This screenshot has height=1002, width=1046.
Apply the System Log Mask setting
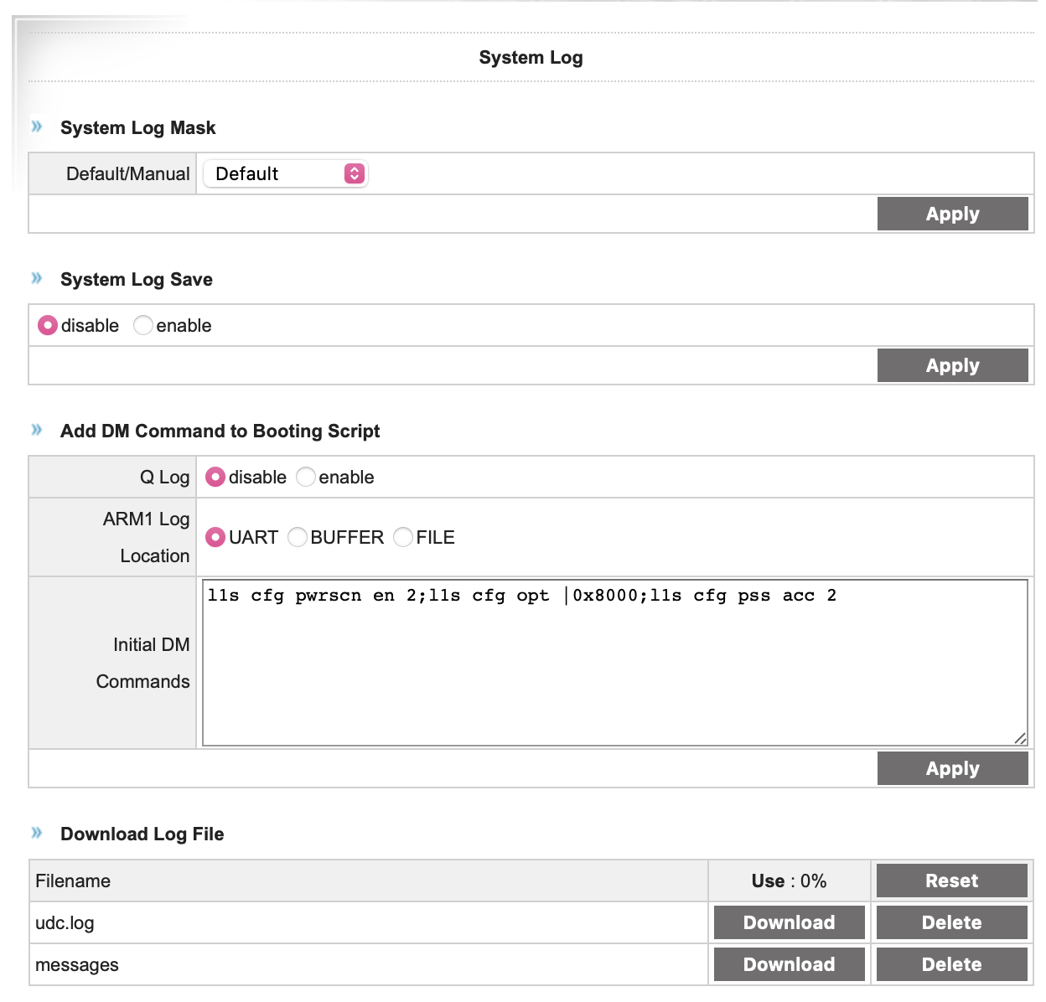tap(952, 214)
